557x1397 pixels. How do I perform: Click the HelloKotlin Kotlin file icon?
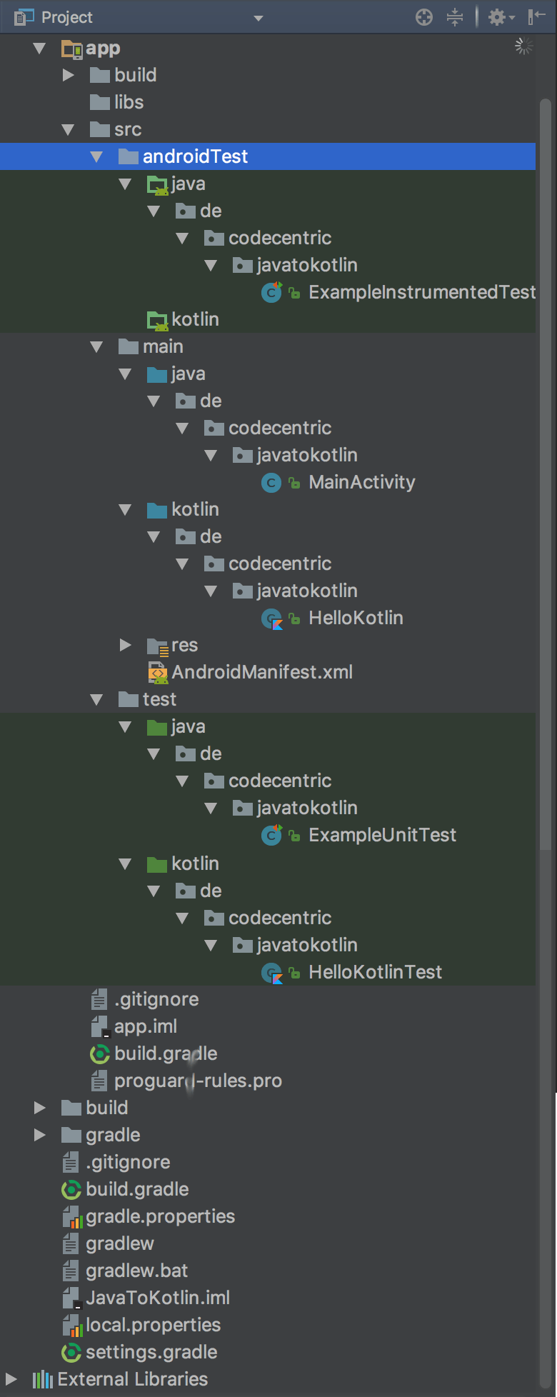click(272, 619)
